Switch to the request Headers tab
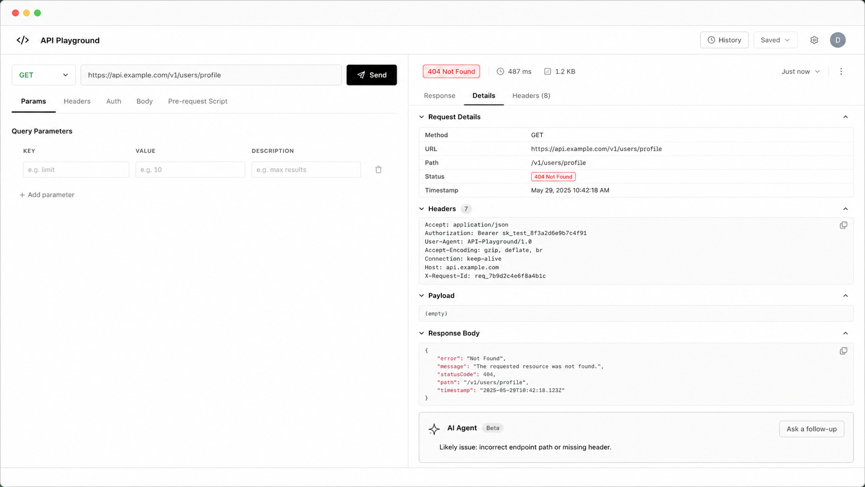 77,101
